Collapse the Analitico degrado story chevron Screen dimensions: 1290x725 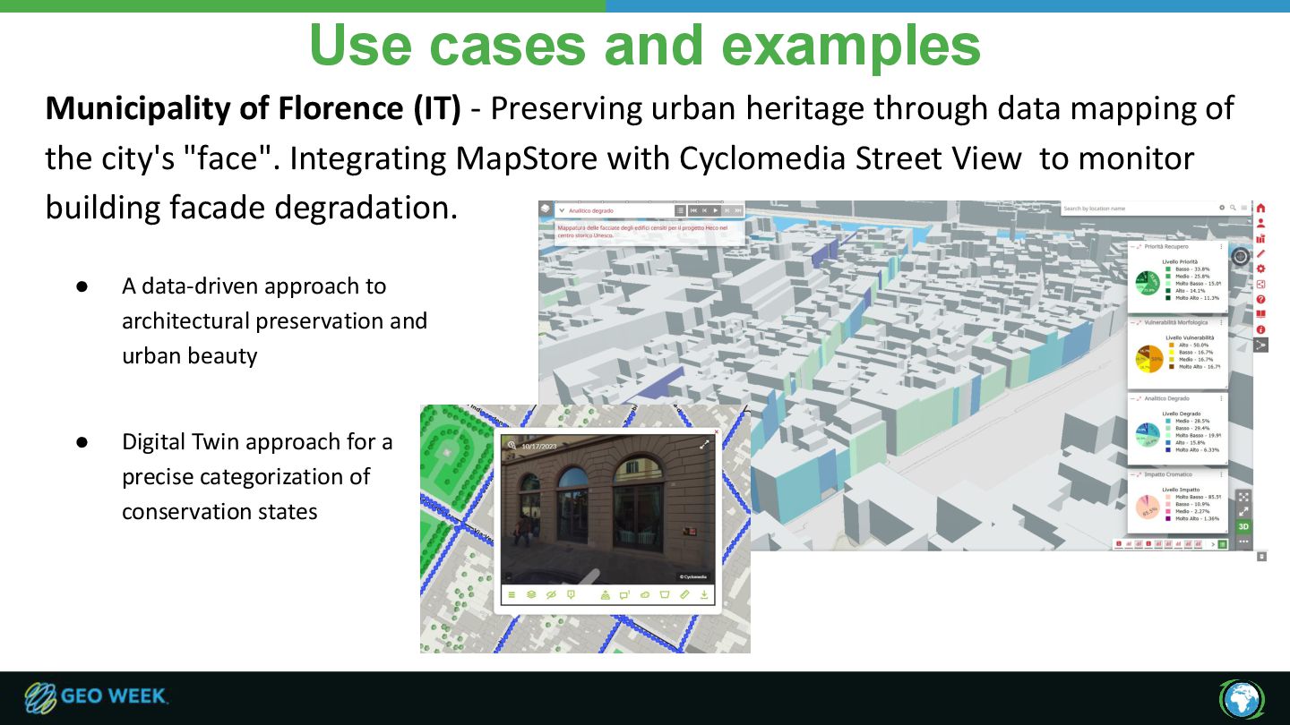point(562,210)
